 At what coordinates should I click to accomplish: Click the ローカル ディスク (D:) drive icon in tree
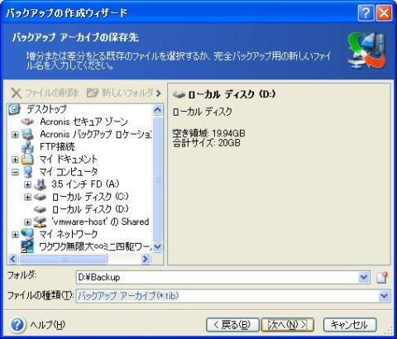point(40,209)
